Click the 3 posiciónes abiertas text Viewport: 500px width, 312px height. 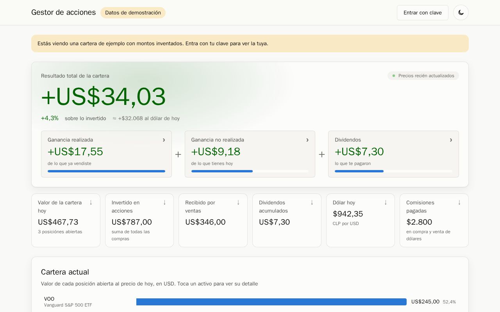(x=60, y=232)
